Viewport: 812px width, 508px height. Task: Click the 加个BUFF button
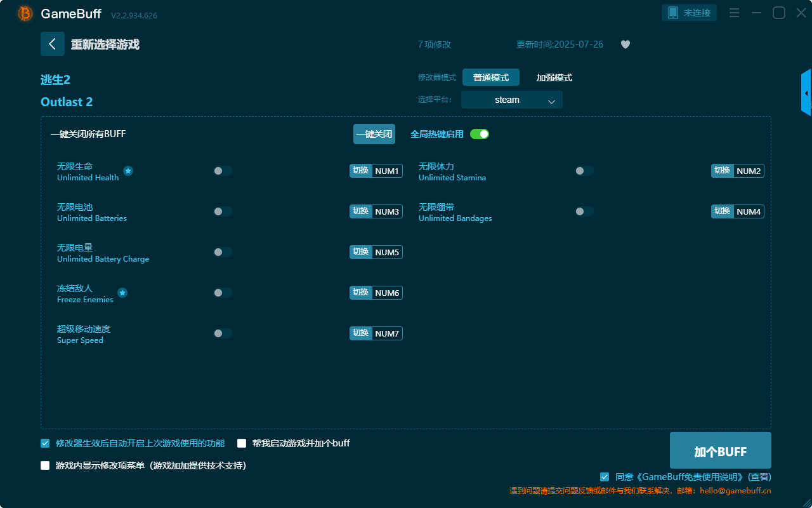point(720,451)
